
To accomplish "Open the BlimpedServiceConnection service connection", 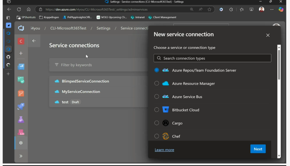I will [x=86, y=81].
